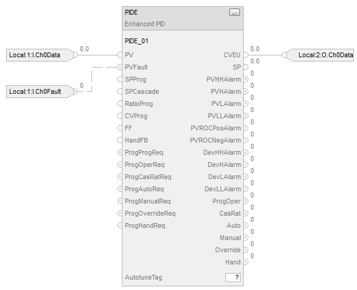This screenshot has height=290, width=357.
Task: Click the PVFault input pin
Action: click(x=120, y=67)
